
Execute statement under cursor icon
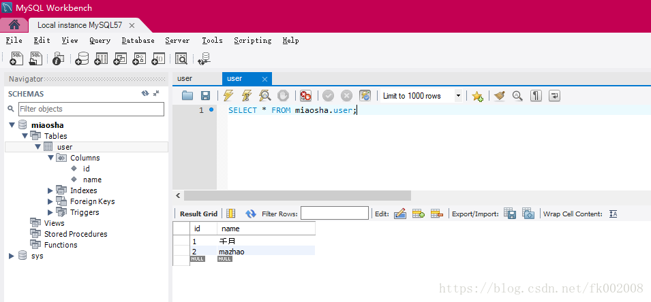247,96
